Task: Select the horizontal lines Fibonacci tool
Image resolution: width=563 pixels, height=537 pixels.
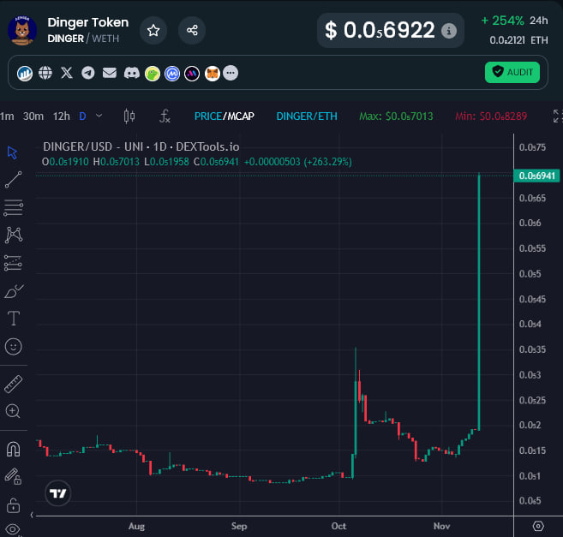Action: 14,208
